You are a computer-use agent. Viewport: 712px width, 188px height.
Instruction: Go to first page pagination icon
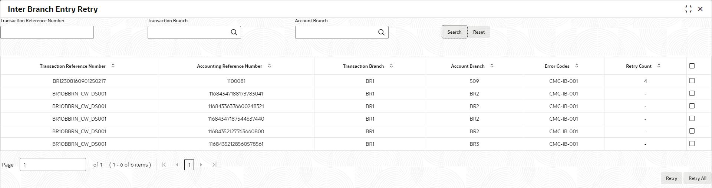point(164,165)
